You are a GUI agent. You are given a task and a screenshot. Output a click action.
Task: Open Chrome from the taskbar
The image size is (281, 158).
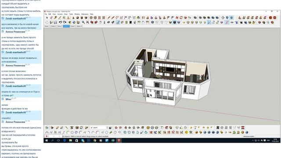[x=95, y=140]
